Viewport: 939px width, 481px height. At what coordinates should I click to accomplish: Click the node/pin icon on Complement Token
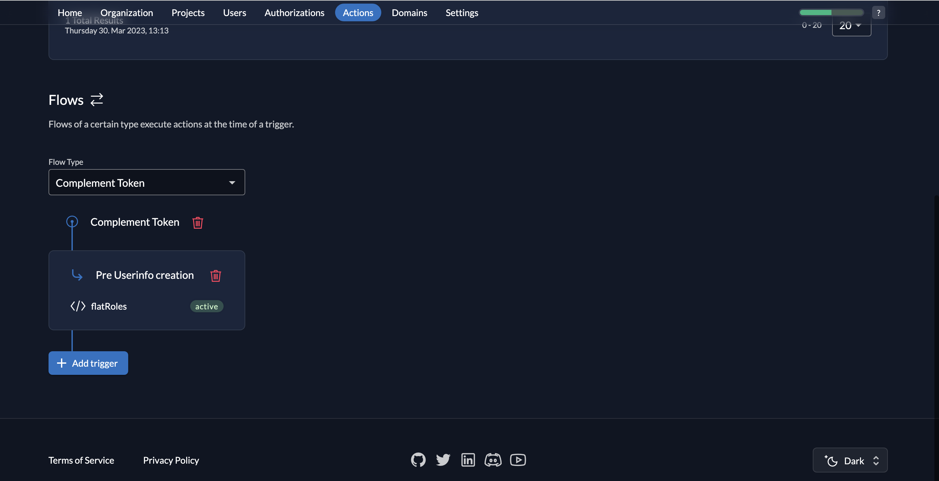71,221
